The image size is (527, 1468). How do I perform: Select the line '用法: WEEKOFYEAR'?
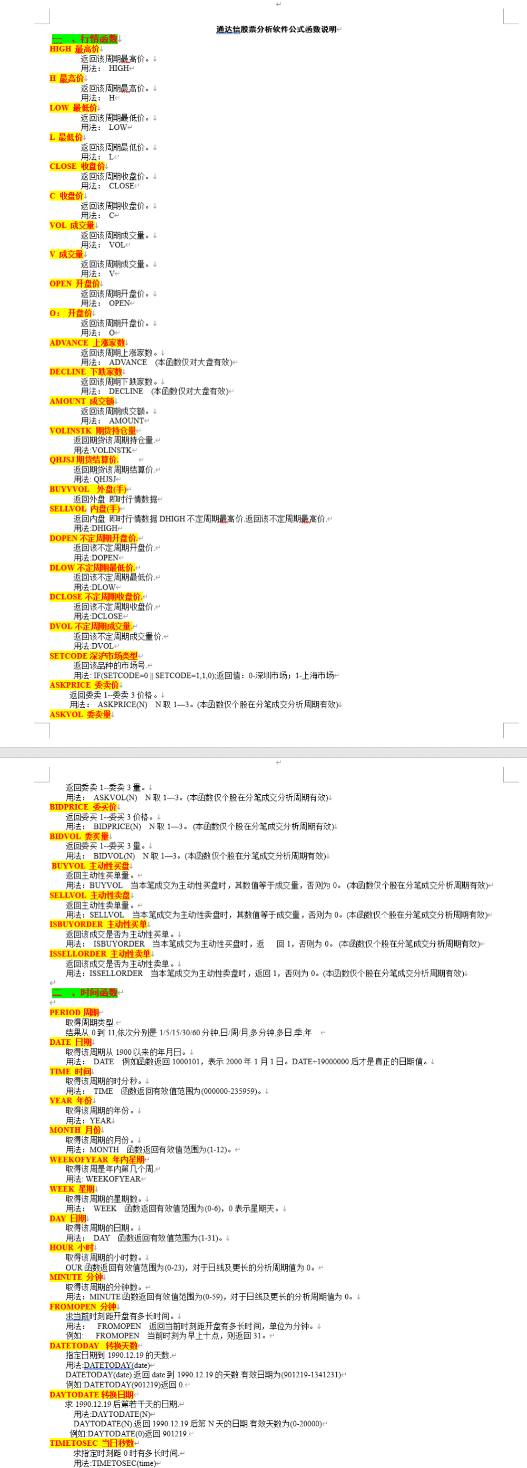103,1179
